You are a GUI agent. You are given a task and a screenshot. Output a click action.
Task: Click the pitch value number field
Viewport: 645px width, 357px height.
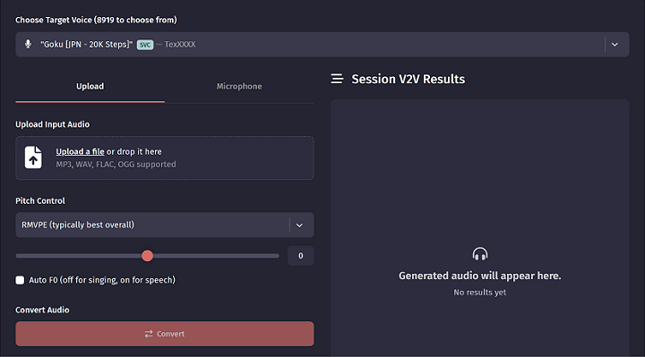[301, 256]
